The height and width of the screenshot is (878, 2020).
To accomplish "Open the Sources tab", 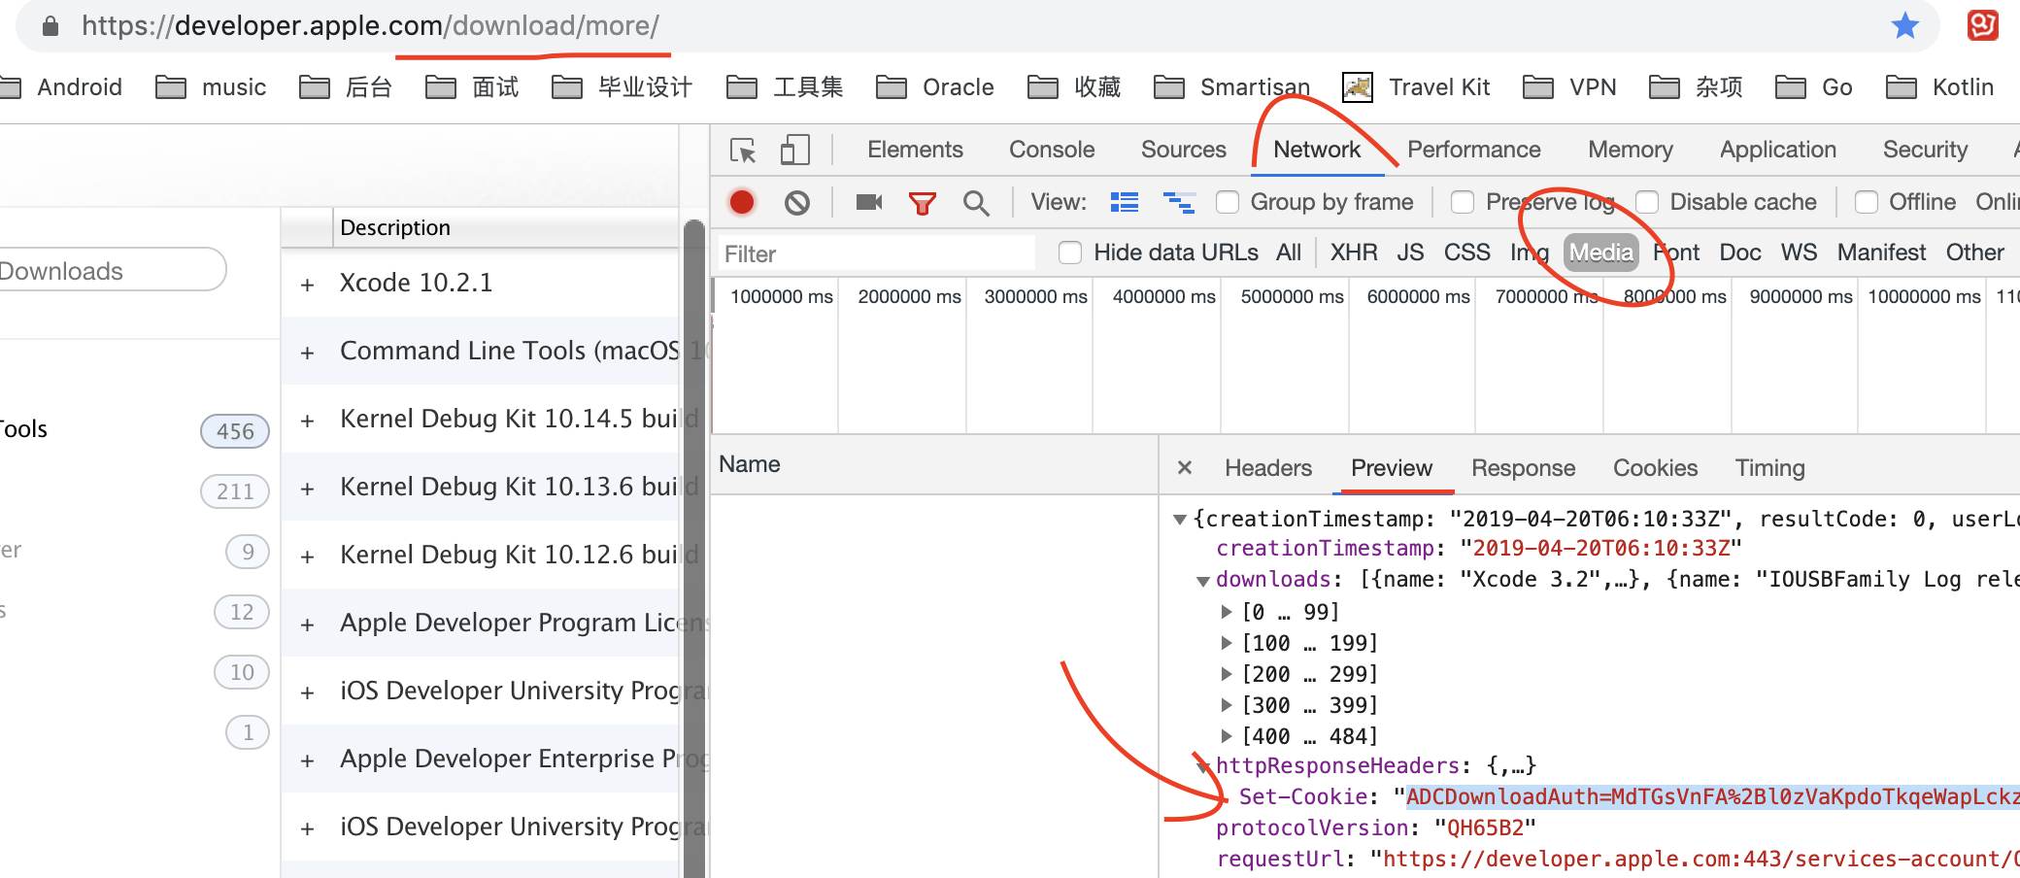I will [1184, 150].
